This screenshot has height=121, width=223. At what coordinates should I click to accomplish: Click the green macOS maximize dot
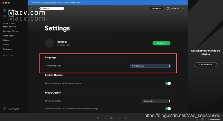tap(9, 3)
